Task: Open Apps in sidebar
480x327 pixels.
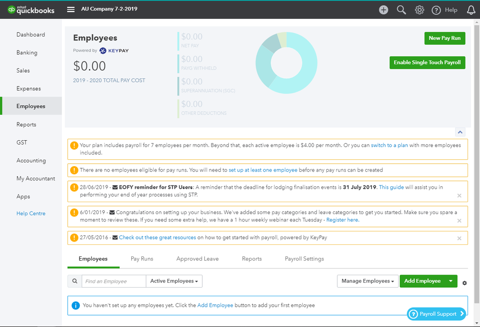Action: [23, 196]
